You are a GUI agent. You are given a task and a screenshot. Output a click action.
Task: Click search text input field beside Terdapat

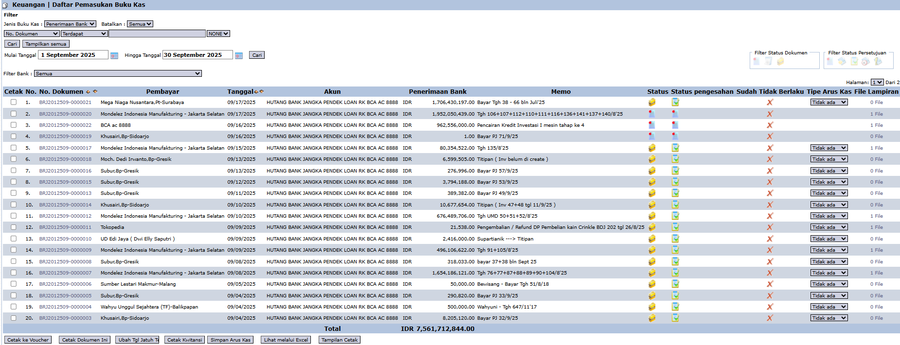coord(157,34)
